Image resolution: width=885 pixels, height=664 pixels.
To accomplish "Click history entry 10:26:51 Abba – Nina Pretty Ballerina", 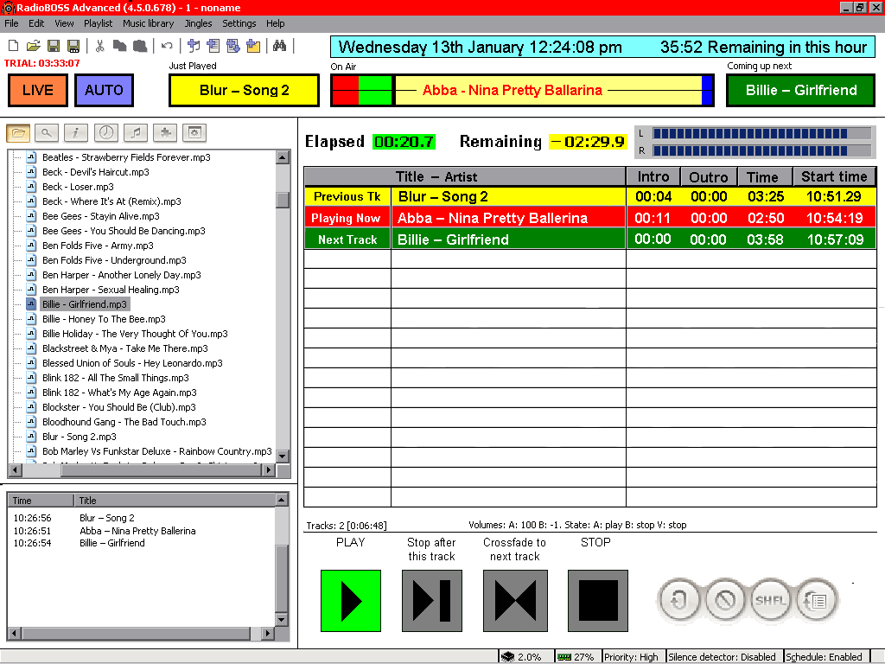I will 105,531.
